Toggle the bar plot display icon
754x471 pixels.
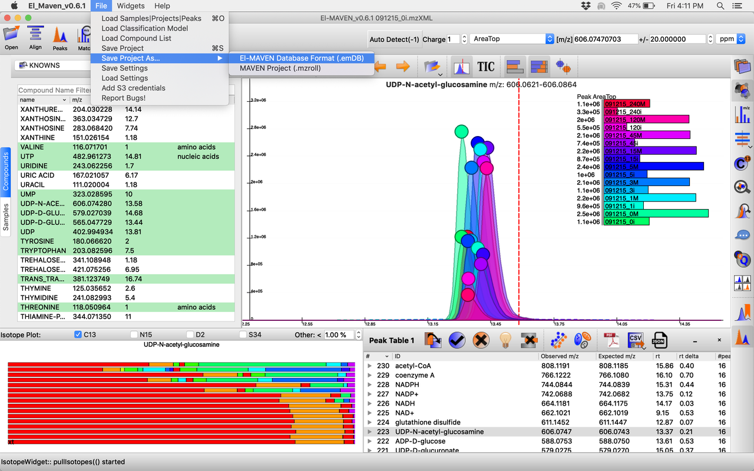pyautogui.click(x=515, y=66)
